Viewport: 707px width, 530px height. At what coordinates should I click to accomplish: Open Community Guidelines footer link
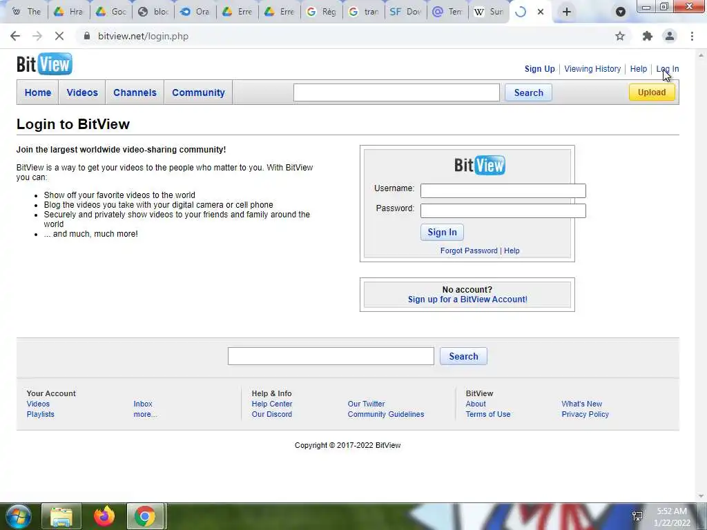point(386,414)
